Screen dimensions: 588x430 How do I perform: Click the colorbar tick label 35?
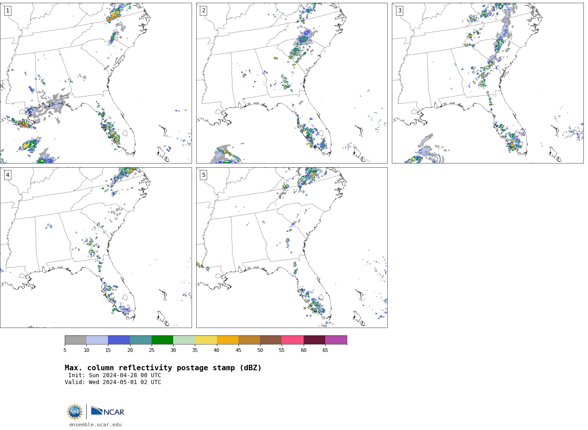195,351
